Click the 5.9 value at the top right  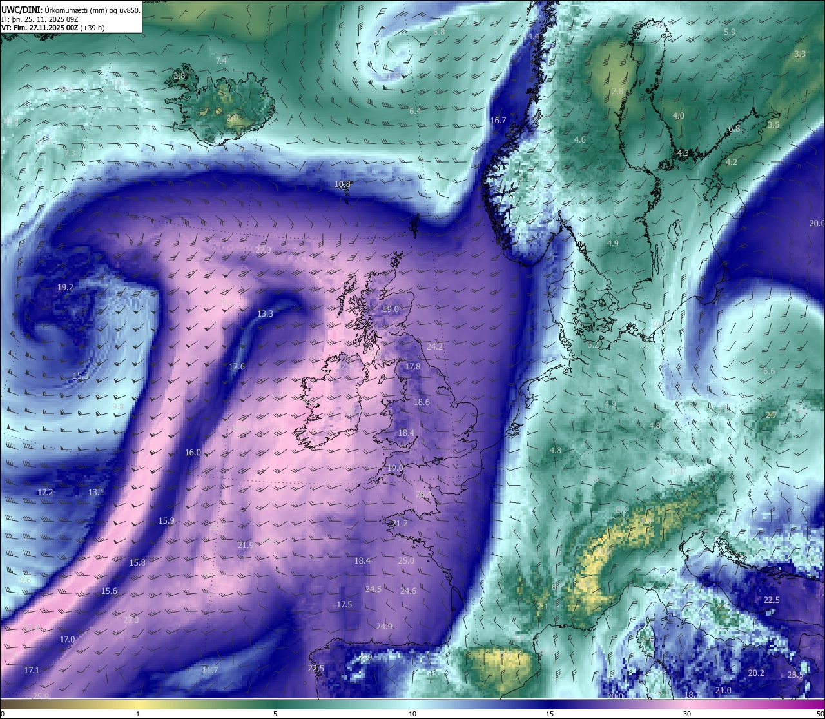click(730, 32)
